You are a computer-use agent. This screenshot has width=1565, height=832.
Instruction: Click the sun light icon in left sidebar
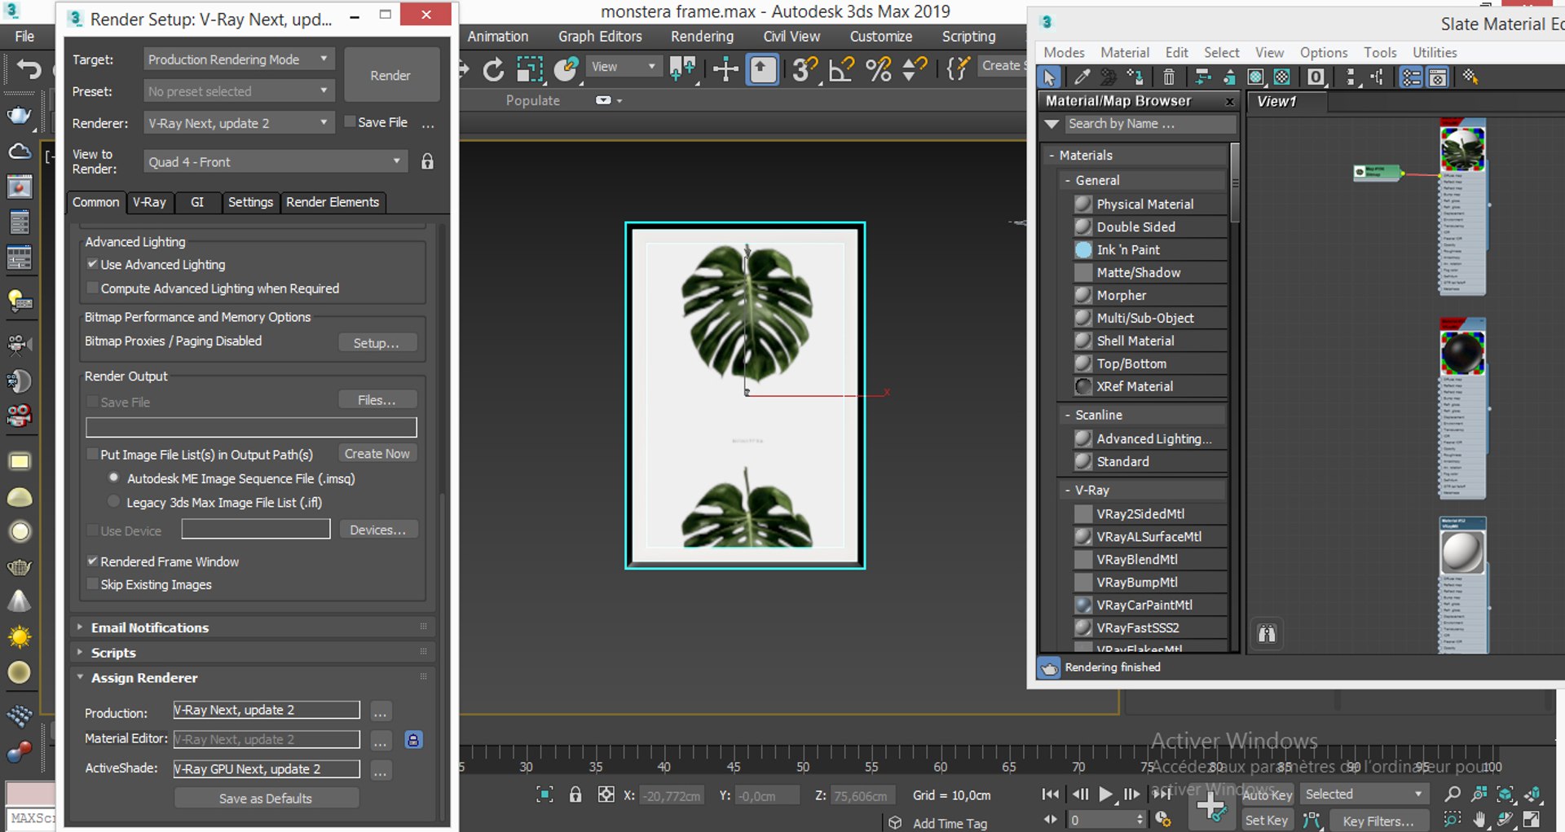click(20, 636)
